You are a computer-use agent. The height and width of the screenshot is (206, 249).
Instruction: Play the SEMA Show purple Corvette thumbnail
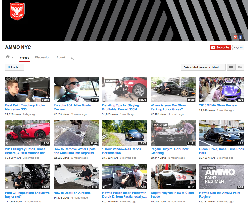pos(222,89)
